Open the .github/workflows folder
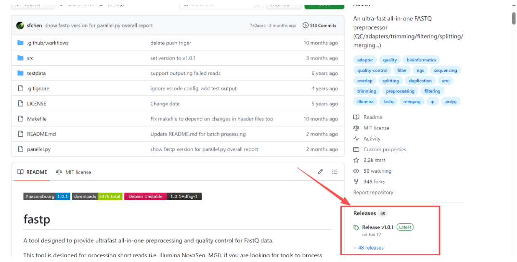This screenshot has height=262, width=517. tap(48, 43)
